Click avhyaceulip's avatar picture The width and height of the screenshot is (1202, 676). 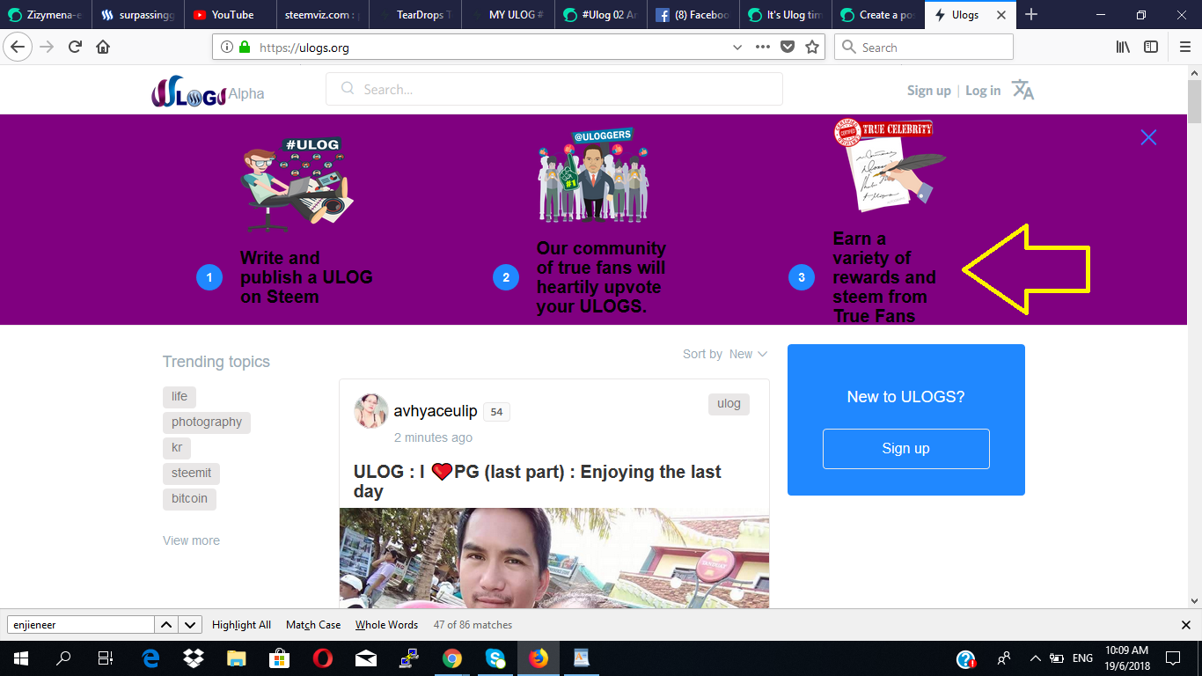click(370, 411)
